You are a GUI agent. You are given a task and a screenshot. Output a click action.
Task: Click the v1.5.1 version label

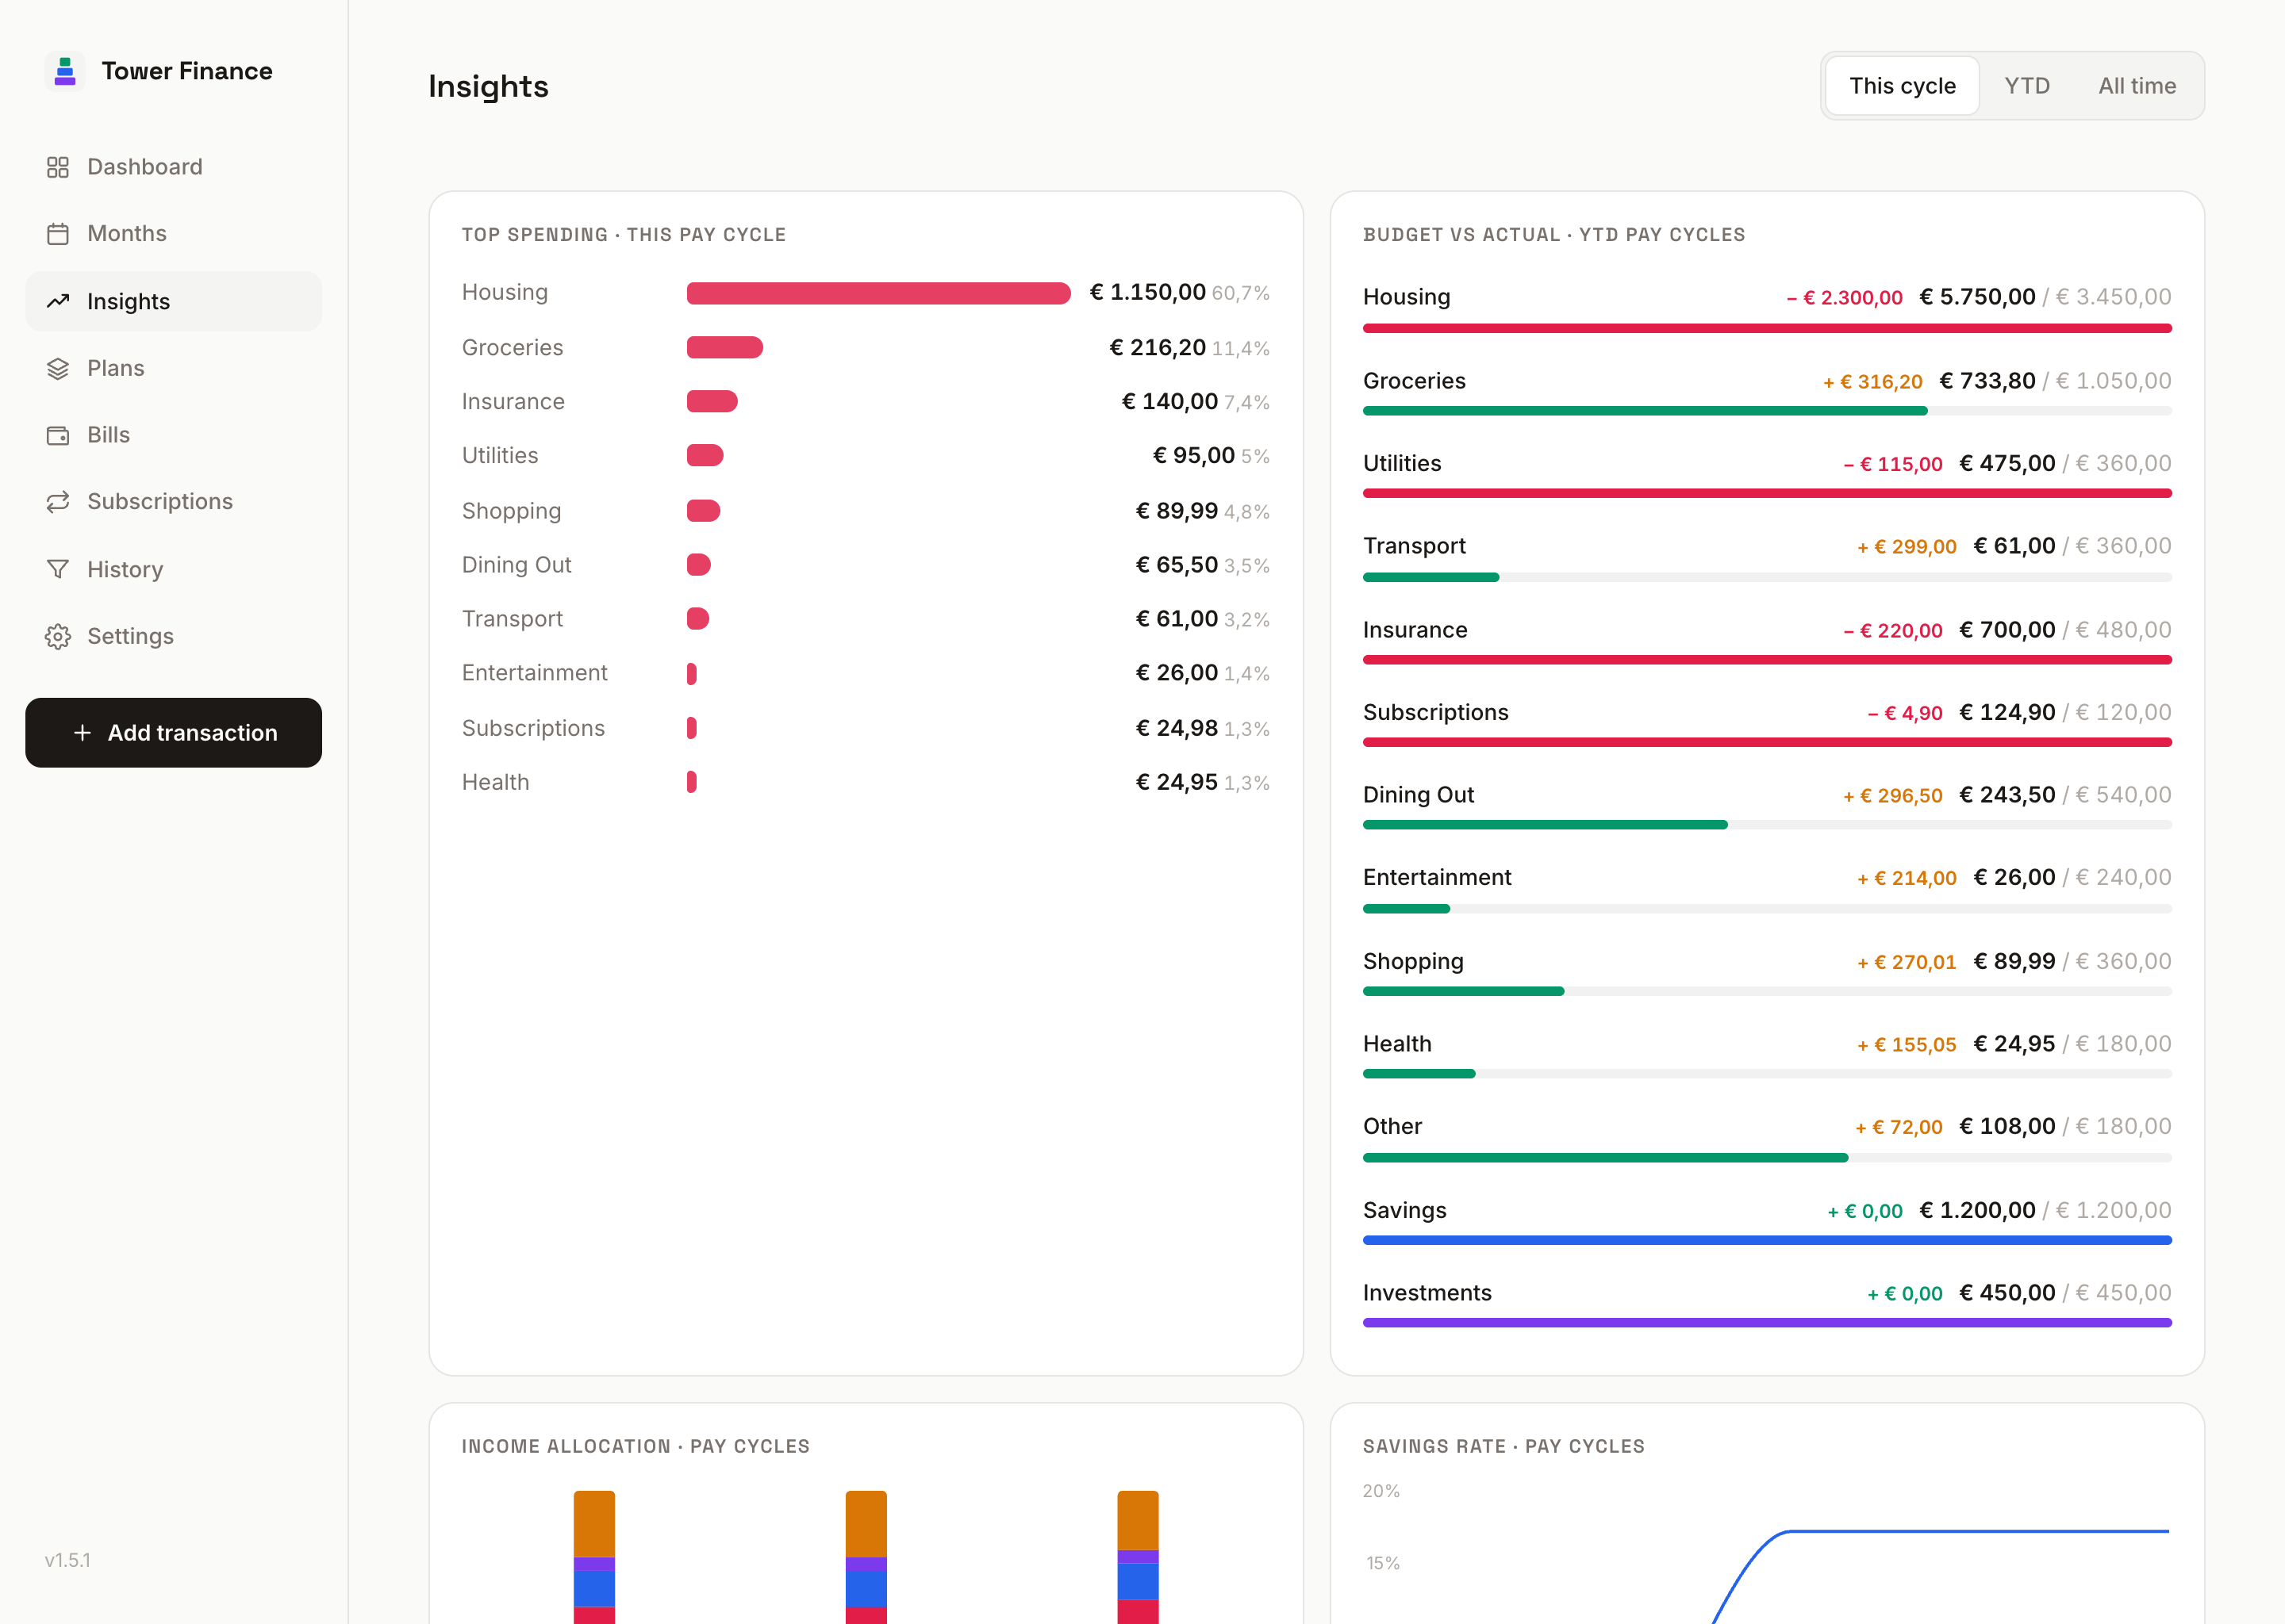(67, 1560)
